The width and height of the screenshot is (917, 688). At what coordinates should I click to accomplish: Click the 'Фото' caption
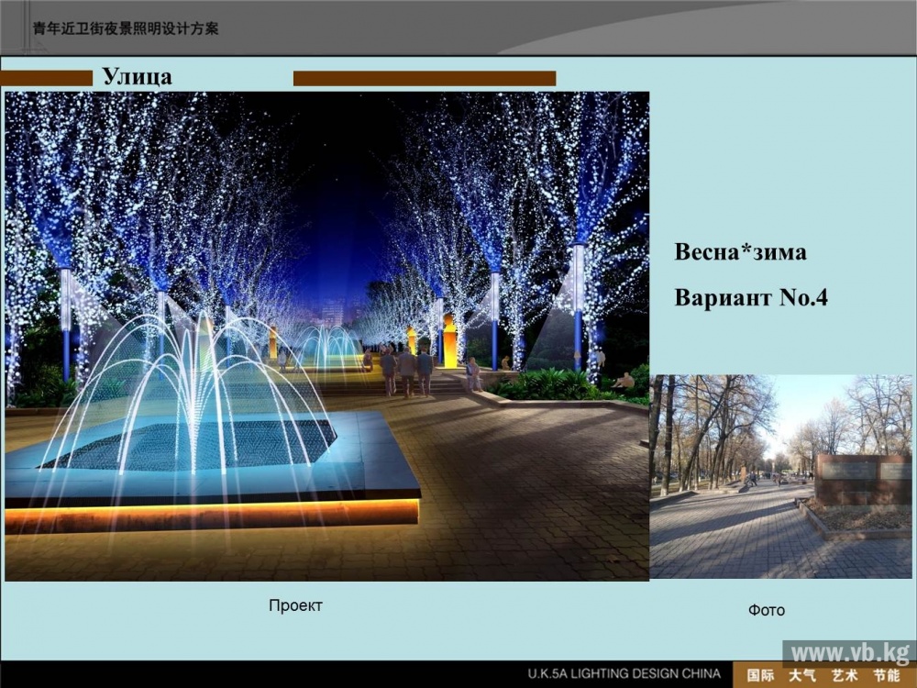pos(766,610)
